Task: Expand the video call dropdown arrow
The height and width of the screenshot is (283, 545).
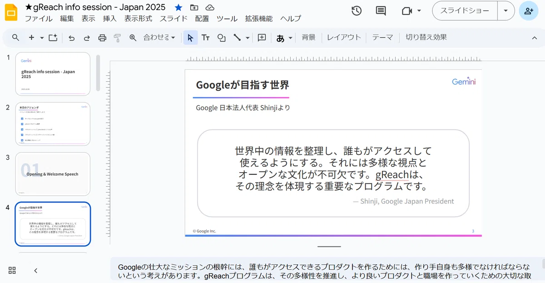Action: (419, 11)
